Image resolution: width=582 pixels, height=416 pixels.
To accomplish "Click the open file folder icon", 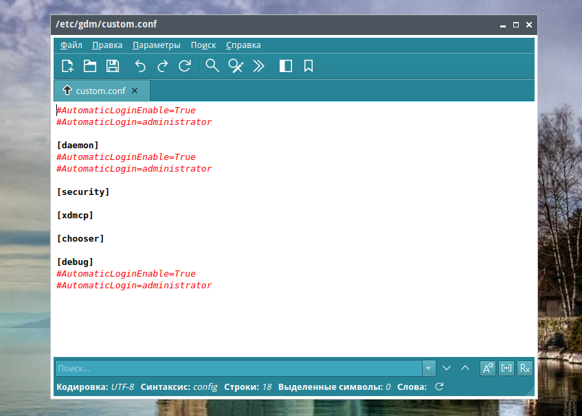I will 90,66.
